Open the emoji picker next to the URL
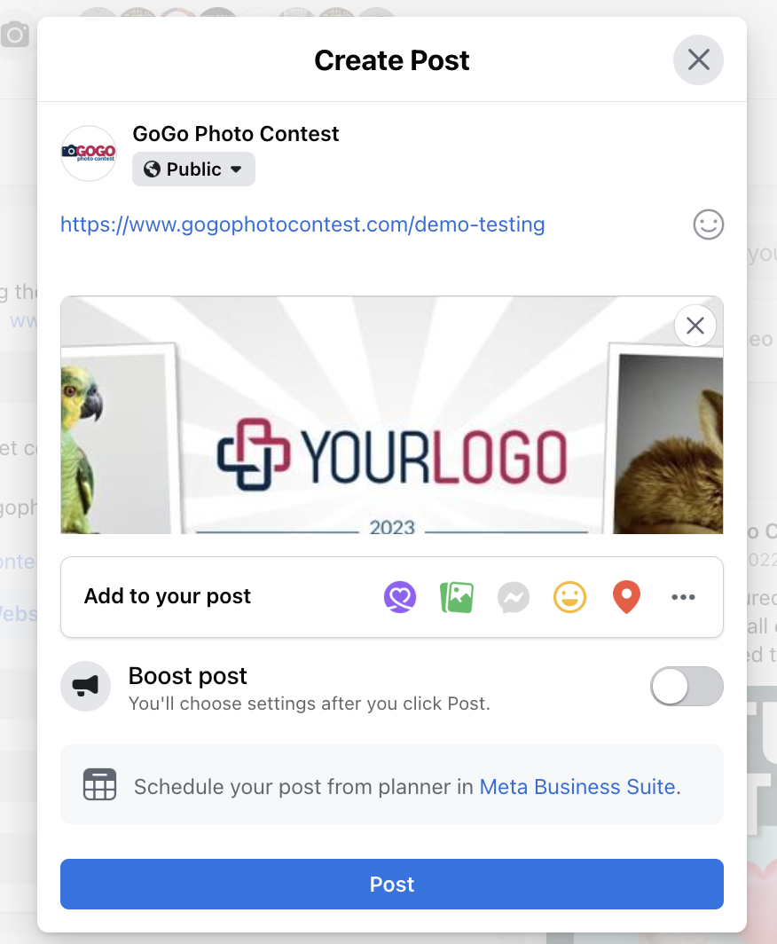 click(709, 224)
